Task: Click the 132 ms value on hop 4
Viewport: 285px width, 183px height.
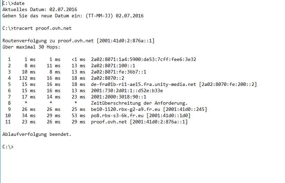Action: pyautogui.click(x=27, y=78)
